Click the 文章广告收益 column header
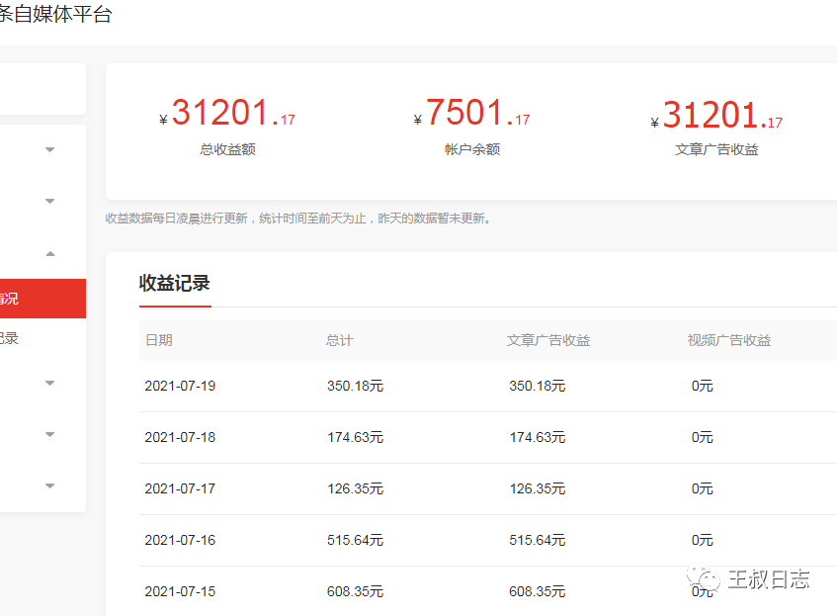 point(548,340)
